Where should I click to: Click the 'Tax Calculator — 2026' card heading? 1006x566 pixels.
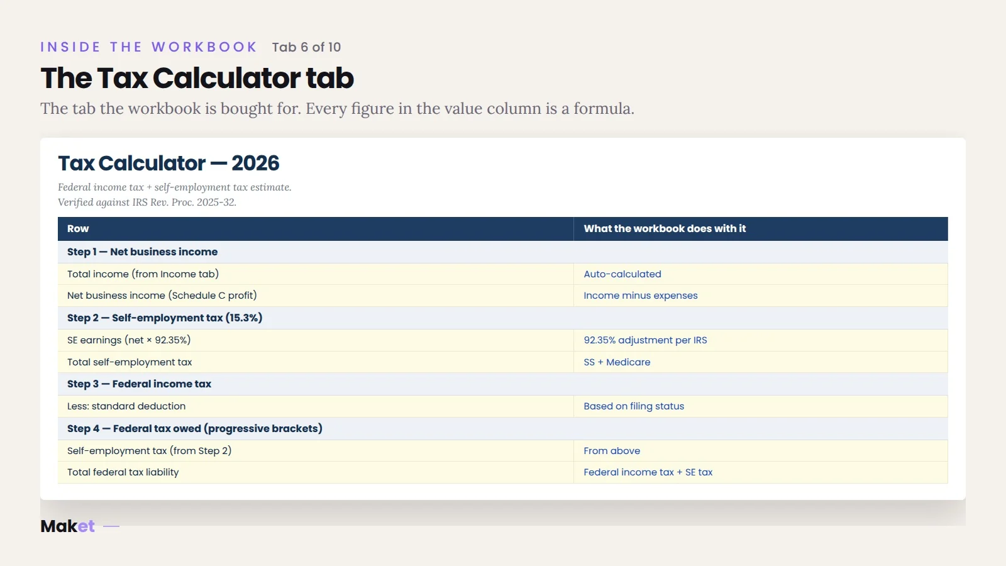click(x=169, y=163)
